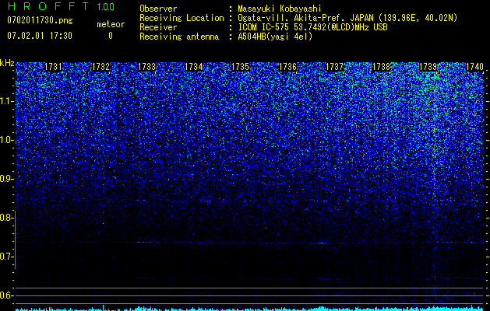Click the kHz axis unit label
This screenshot has height=311, width=490.
(7, 63)
